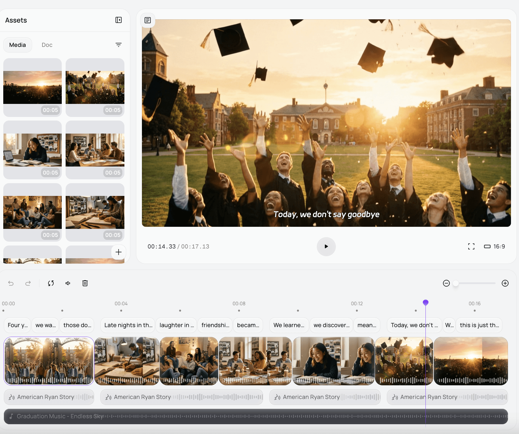Screen dimensions: 519x434
Task: Collapse the Assets panel with the sidebar icon
Action: point(118,20)
